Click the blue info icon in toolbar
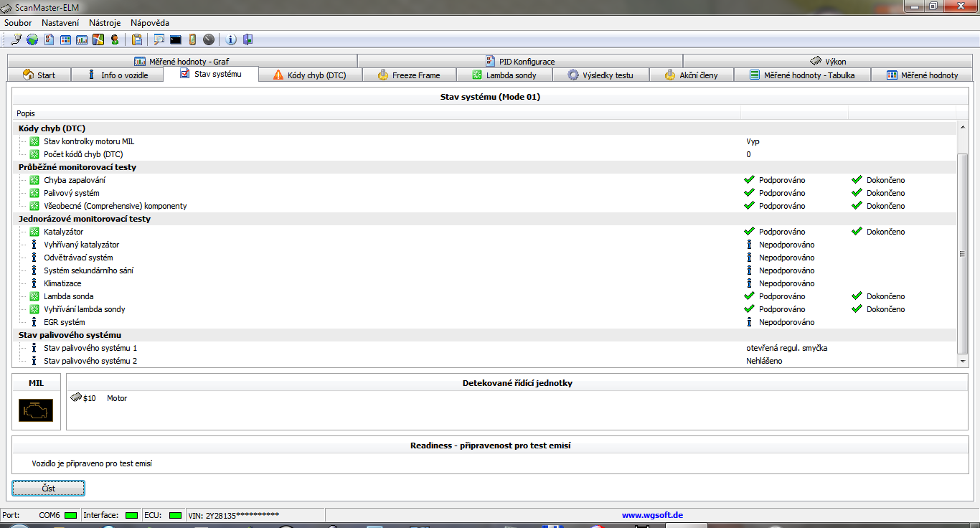This screenshot has width=980, height=528. (x=231, y=40)
